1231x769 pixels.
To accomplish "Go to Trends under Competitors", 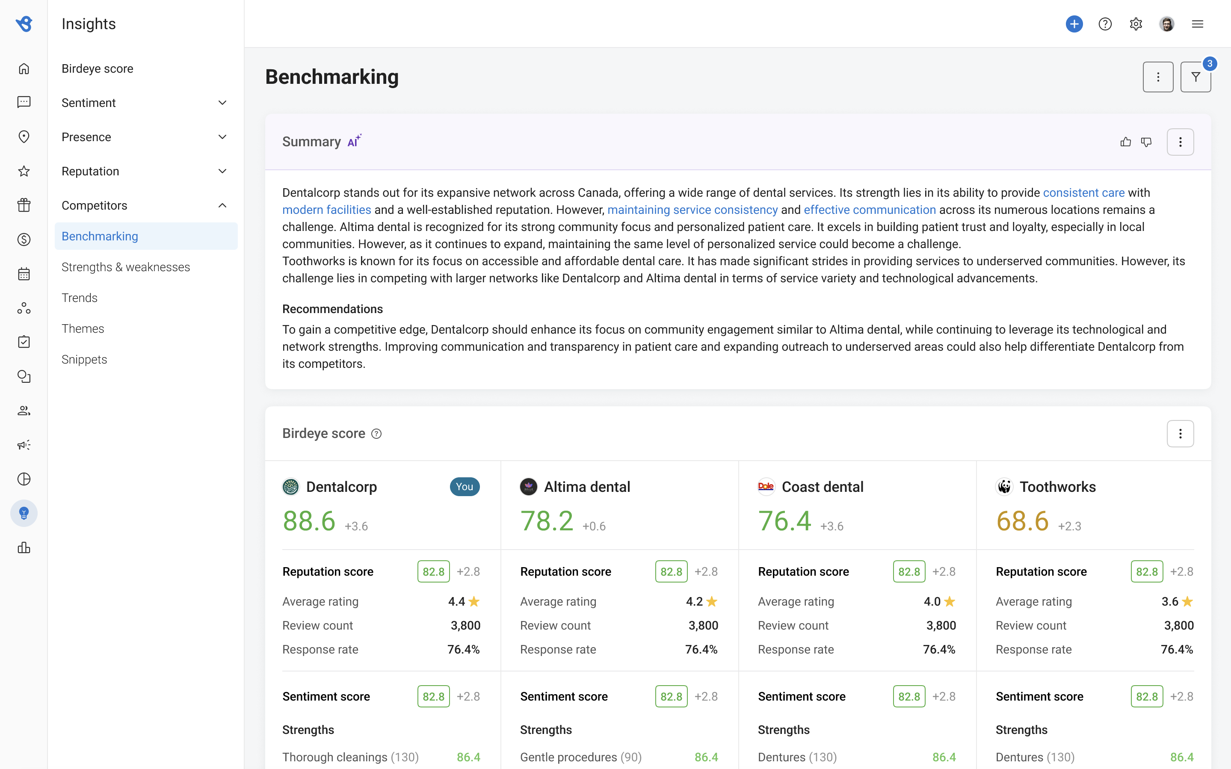I will coord(79,298).
